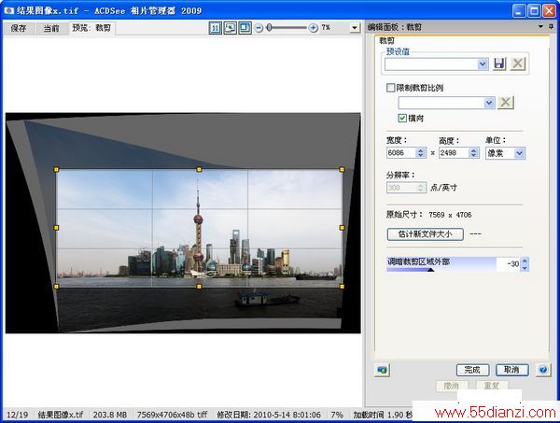Click 估计新文件大小 button

[426, 234]
